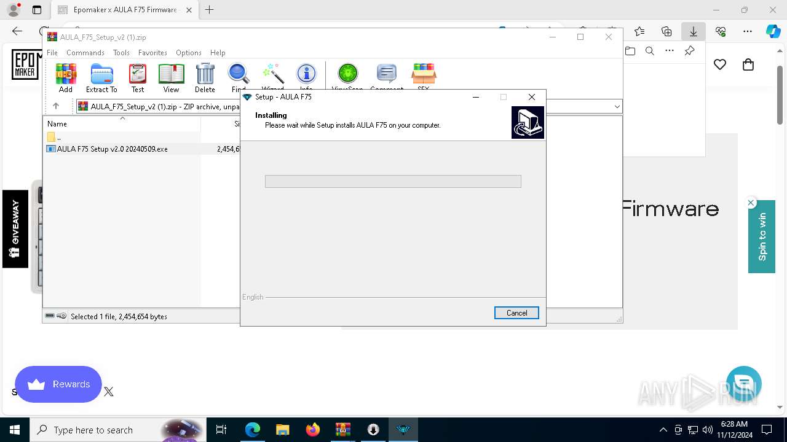Open File Explorer from taskbar
The width and height of the screenshot is (787, 442).
pyautogui.click(x=282, y=430)
